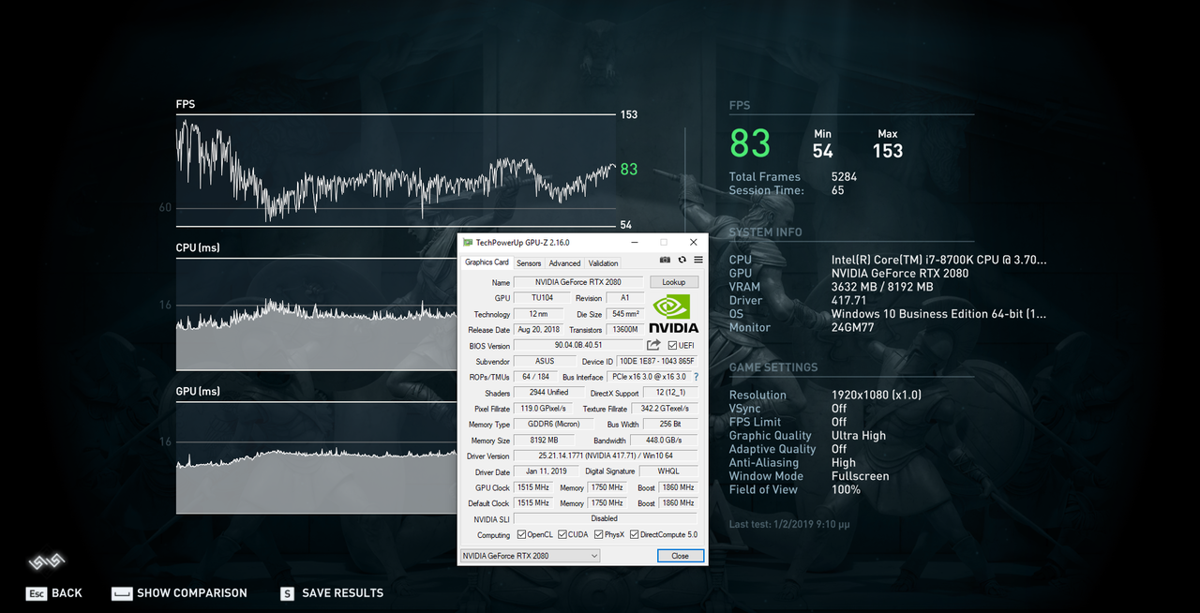Click the S key icon for saving
The image size is (1200, 613).
pos(287,593)
